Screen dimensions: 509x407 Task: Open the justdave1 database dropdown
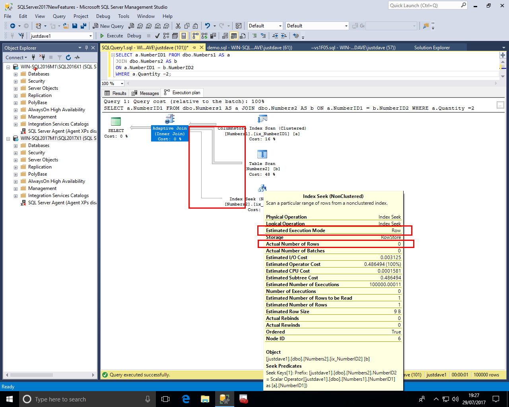pyautogui.click(x=91, y=36)
